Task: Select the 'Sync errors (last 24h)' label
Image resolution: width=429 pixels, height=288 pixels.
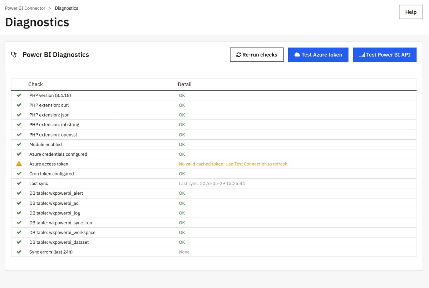Action: click(x=51, y=252)
